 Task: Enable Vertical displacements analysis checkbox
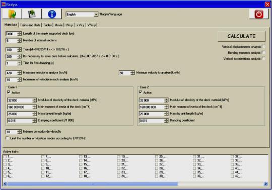263,46
